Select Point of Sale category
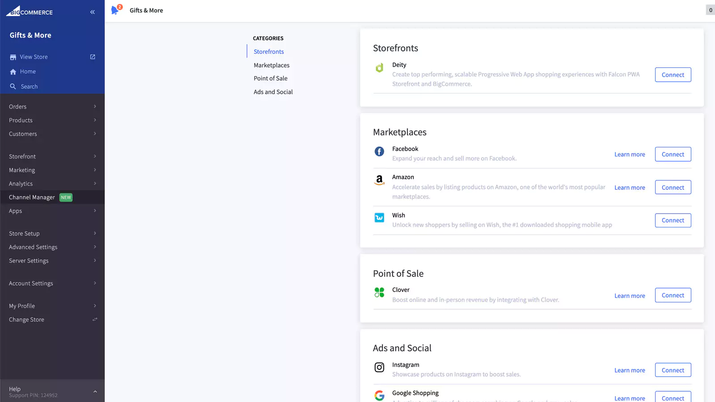The image size is (715, 402). (x=270, y=78)
